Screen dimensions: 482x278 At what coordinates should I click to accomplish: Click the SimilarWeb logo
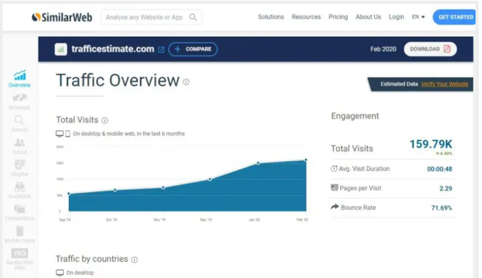coord(62,17)
